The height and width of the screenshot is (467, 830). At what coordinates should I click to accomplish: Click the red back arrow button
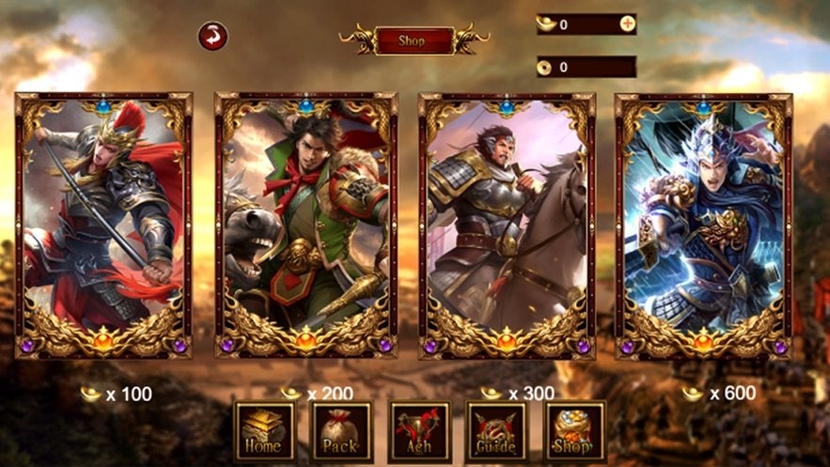click(212, 36)
